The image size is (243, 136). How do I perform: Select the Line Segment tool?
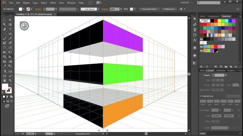[x=5, y=34]
